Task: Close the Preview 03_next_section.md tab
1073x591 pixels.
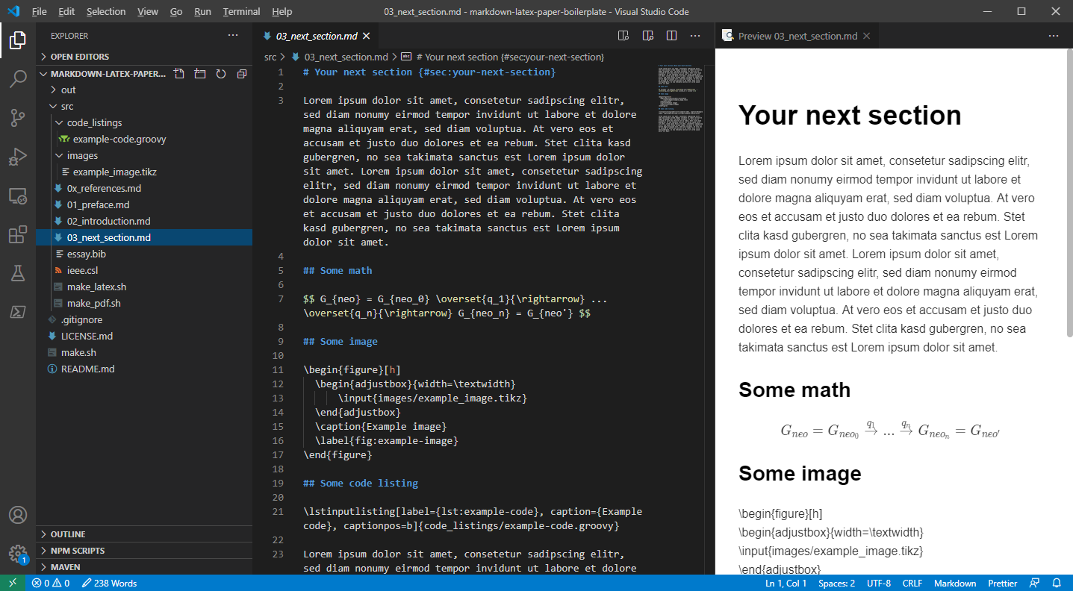Action: (867, 36)
